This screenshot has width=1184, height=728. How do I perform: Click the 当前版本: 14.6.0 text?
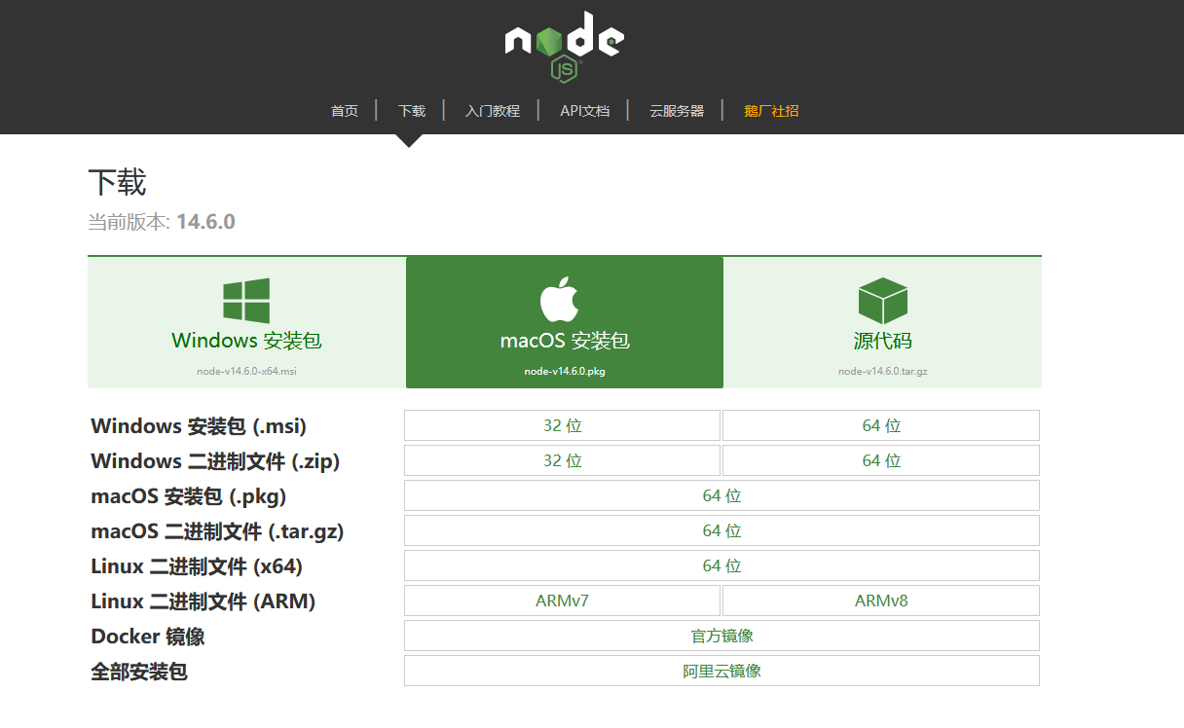[x=162, y=222]
